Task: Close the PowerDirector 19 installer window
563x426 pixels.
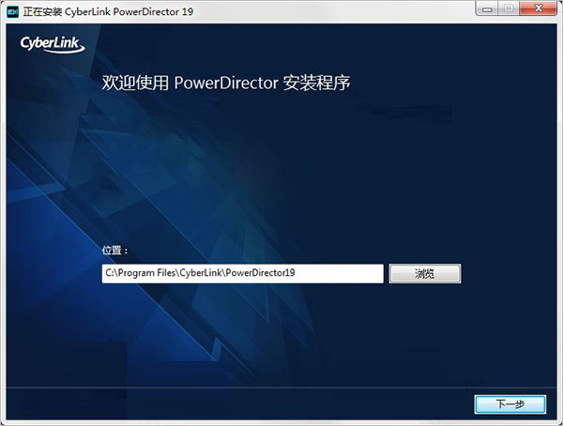Action: (539, 8)
